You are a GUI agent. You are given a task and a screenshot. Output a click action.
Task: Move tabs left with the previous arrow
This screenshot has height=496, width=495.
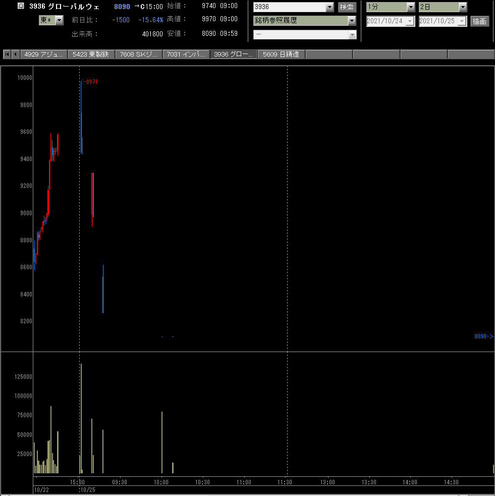(x=15, y=55)
